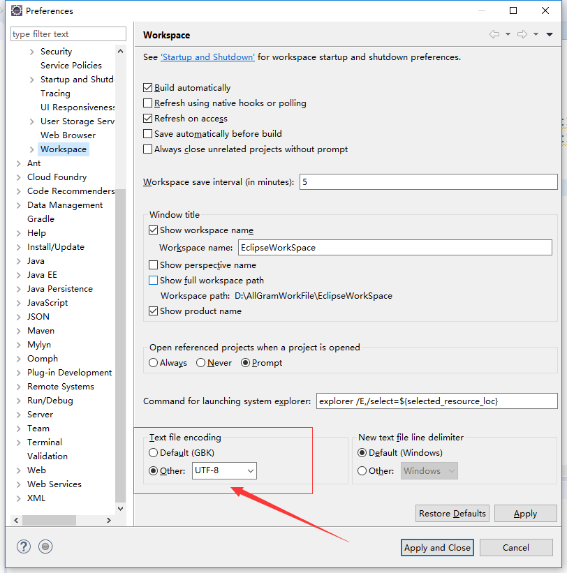Click Restore Defaults button
567x573 pixels.
452,514
